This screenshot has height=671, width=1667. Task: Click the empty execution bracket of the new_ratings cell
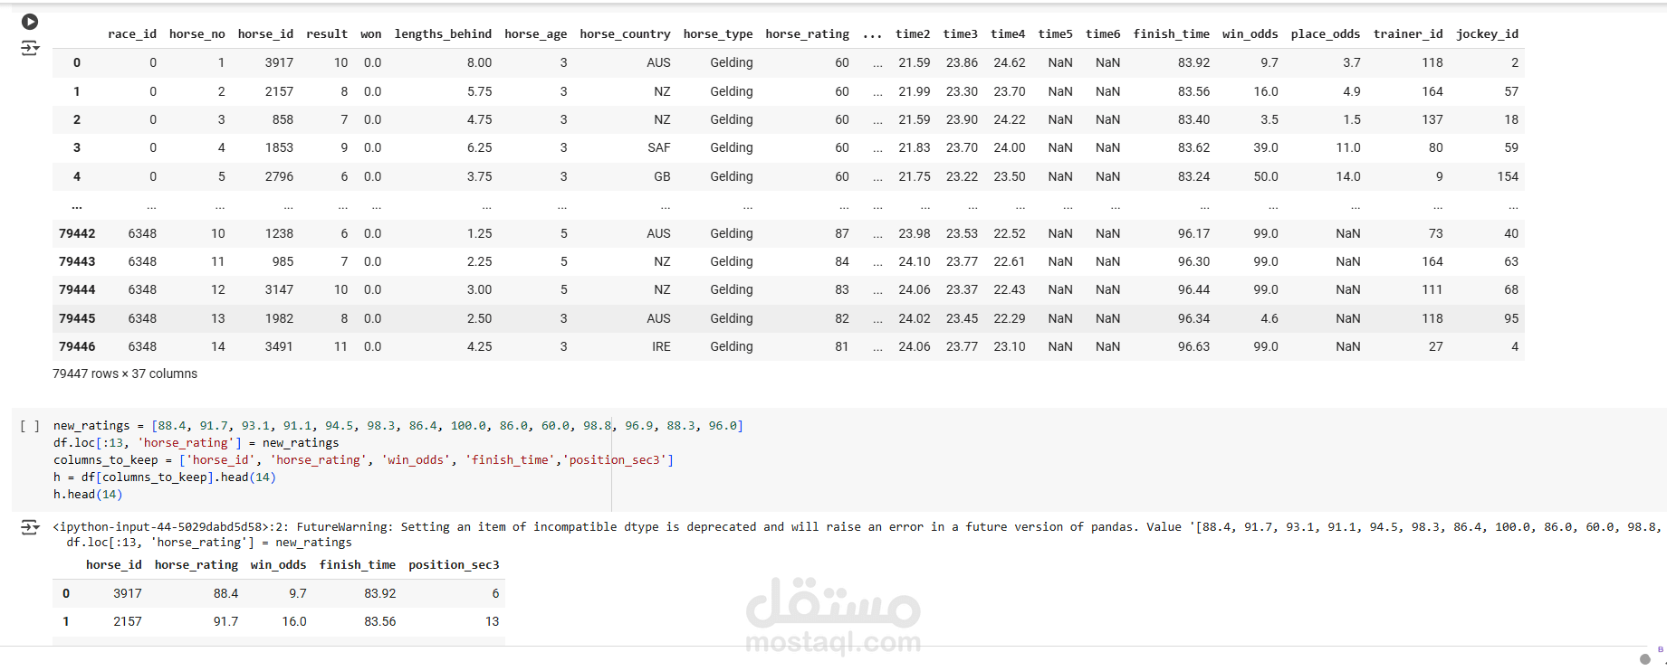coord(29,426)
